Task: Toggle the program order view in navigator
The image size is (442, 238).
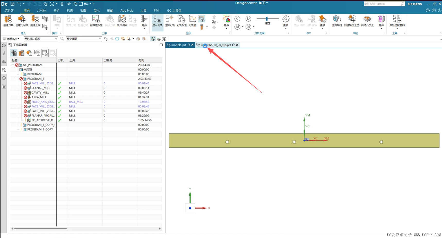Action: point(14,53)
